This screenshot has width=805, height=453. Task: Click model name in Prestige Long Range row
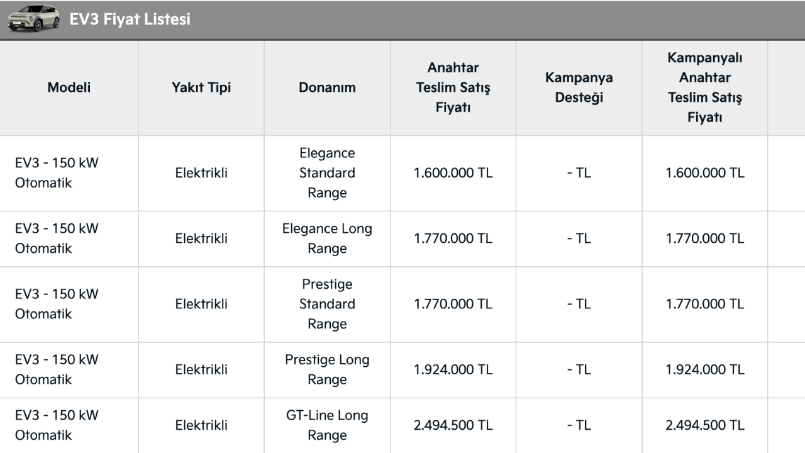(57, 369)
